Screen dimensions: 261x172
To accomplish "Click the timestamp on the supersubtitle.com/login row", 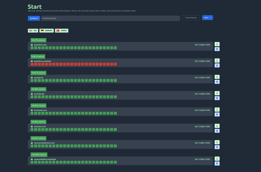I will 202,159.
